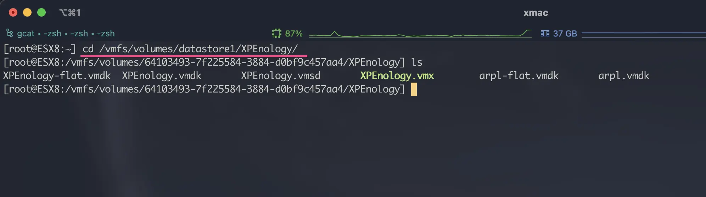The image size is (706, 197).
Task: Click the yellow terminal cursor block
Action: (x=414, y=89)
